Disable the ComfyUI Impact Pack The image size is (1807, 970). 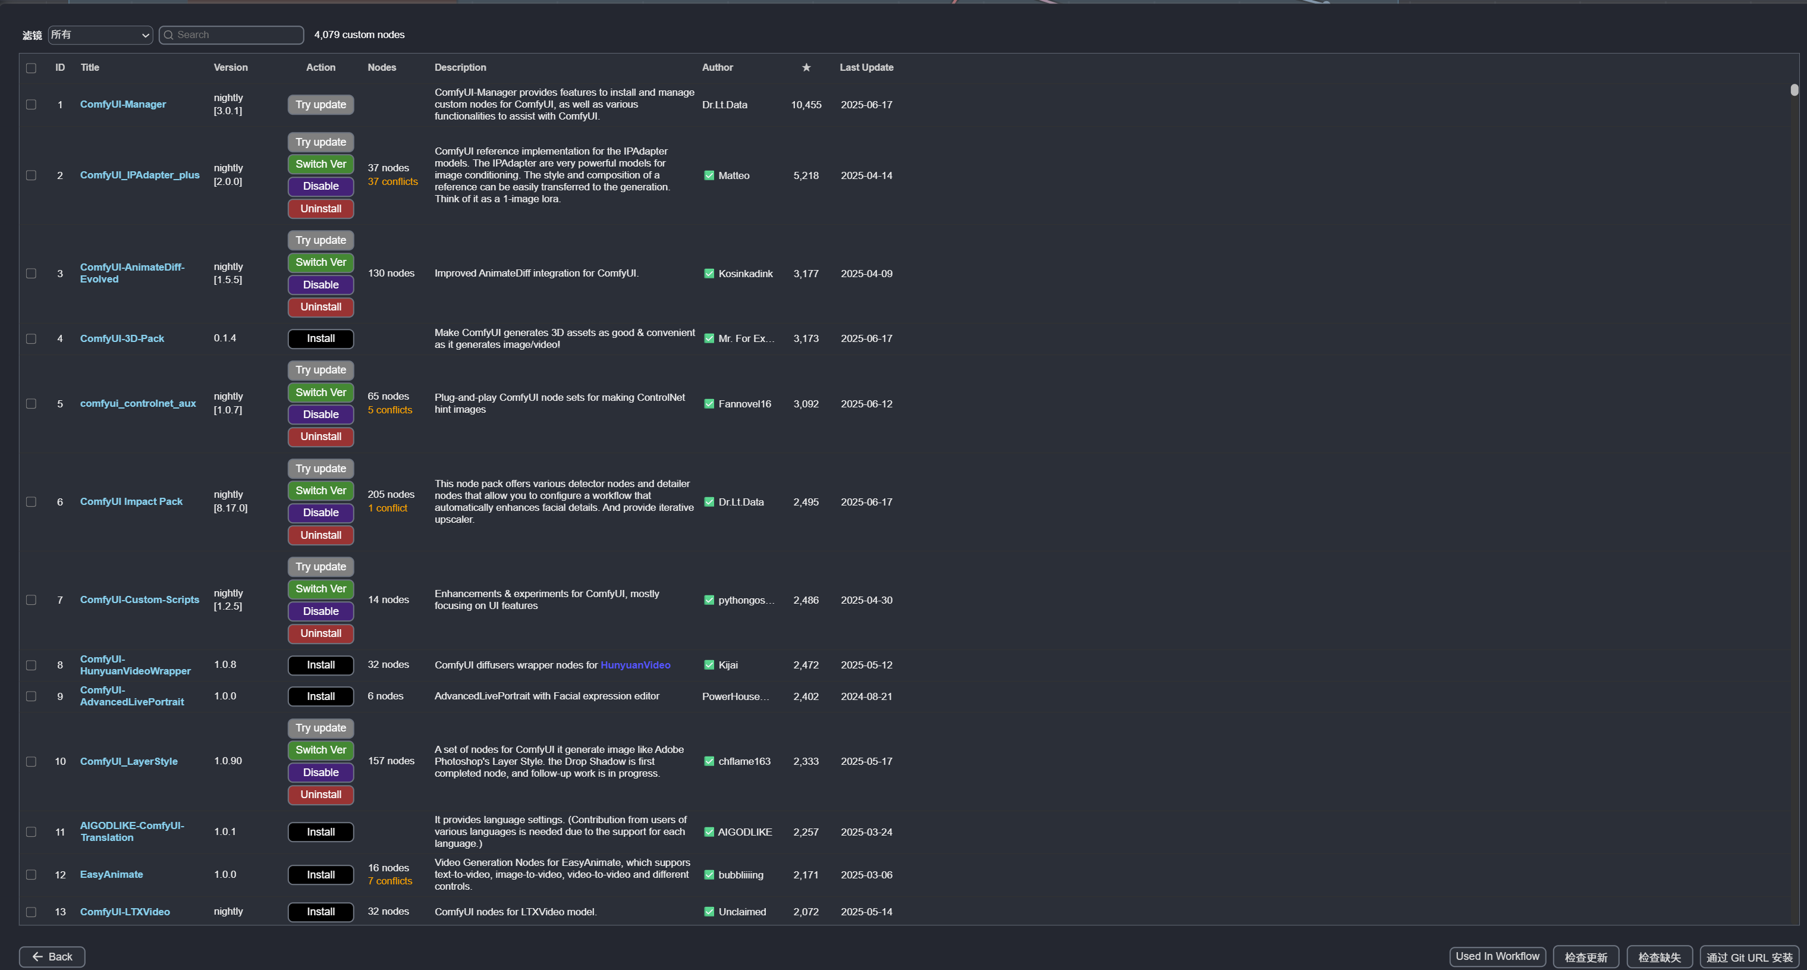point(320,513)
